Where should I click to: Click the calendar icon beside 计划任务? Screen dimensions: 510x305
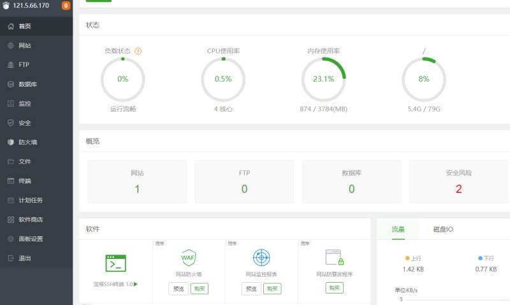click(11, 200)
